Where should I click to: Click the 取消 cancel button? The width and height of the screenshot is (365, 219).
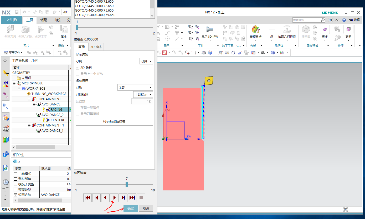pos(146,208)
